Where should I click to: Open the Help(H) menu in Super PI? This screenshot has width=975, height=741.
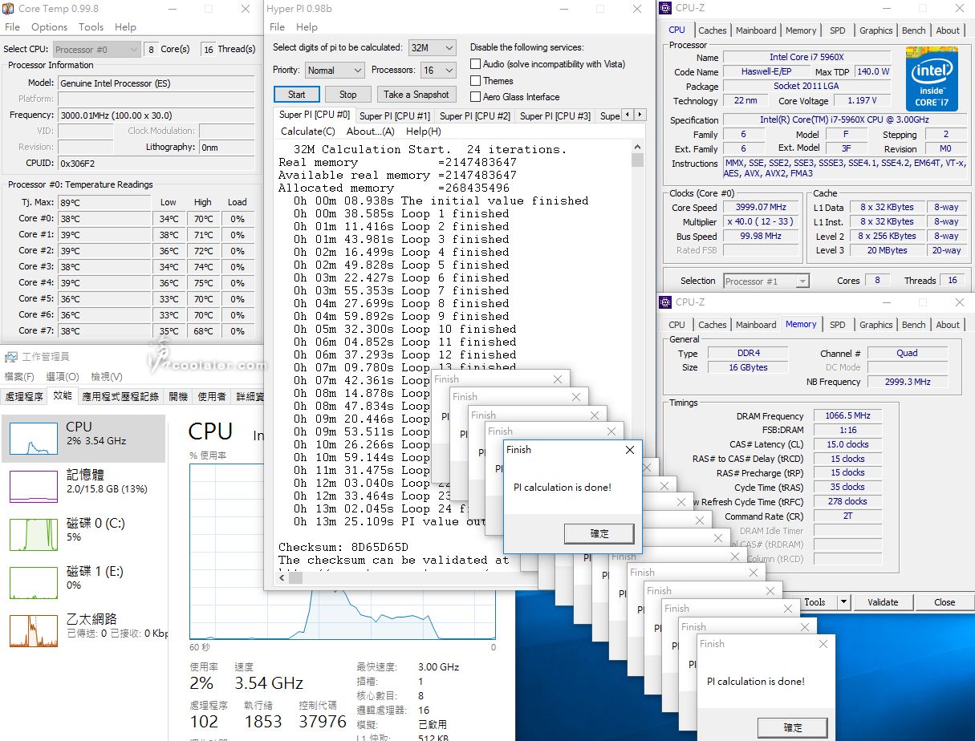pos(424,132)
